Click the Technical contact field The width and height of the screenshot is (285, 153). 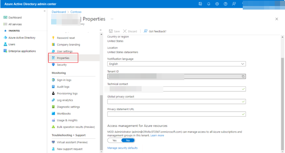(x=176, y=89)
